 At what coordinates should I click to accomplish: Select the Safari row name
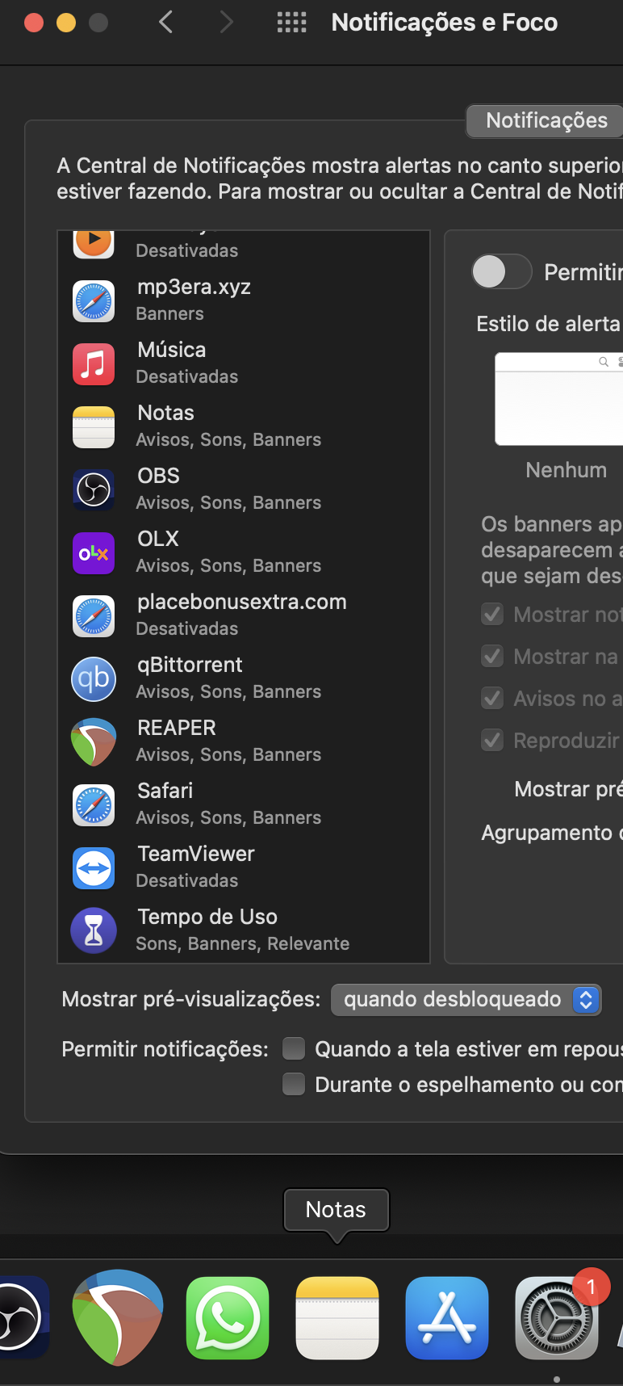click(165, 791)
